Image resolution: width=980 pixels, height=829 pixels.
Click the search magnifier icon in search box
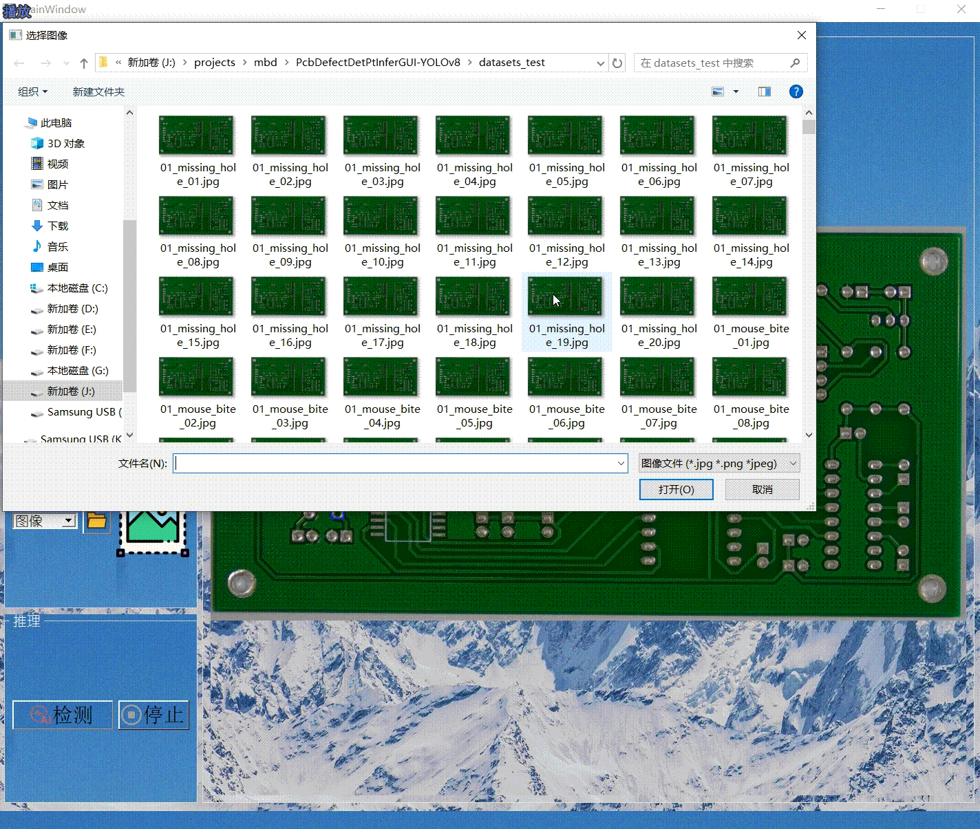(x=795, y=63)
